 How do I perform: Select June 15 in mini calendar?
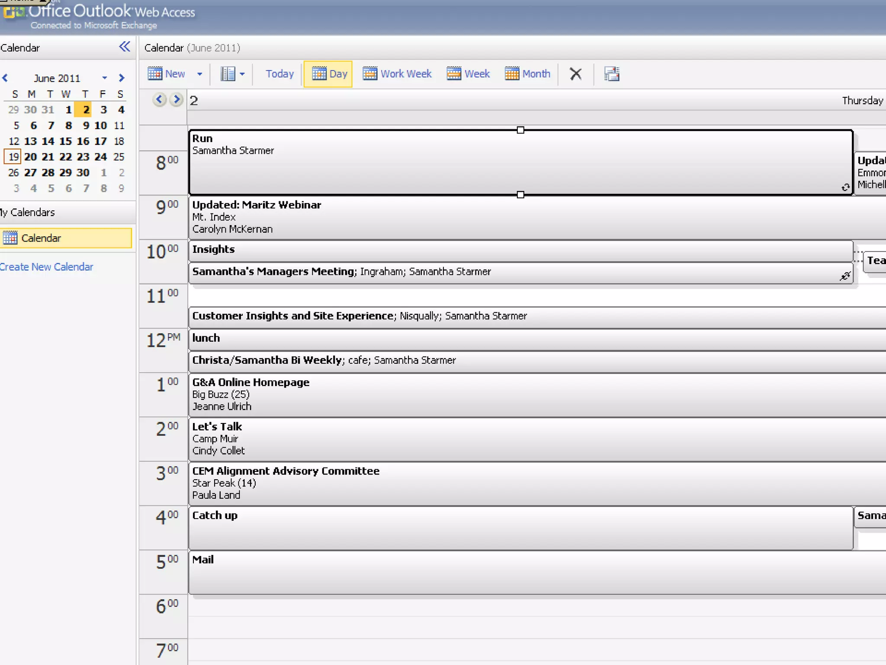click(x=65, y=141)
